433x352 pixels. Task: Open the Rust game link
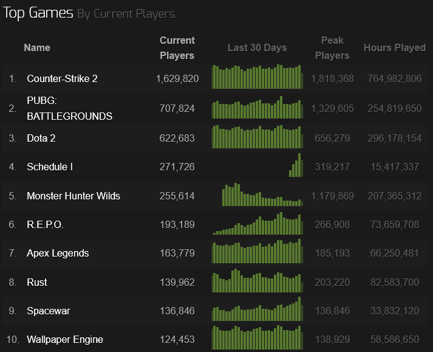(37, 282)
